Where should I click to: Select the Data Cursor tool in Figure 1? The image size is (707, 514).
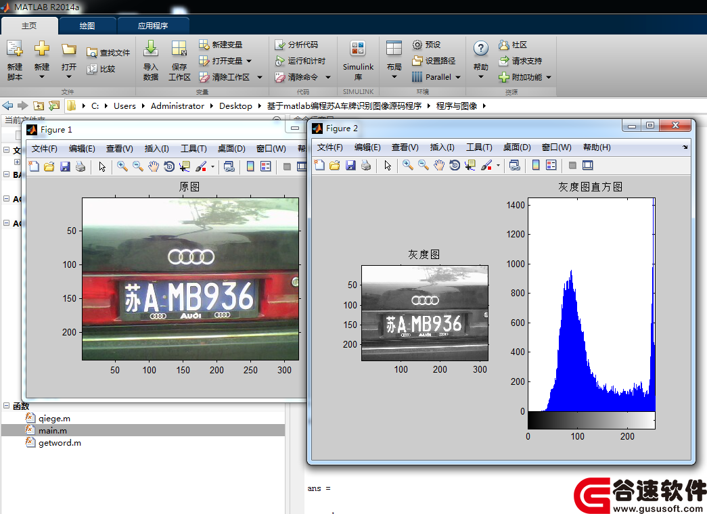click(185, 167)
